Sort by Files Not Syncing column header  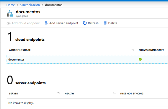pyautogui.click(x=132, y=94)
